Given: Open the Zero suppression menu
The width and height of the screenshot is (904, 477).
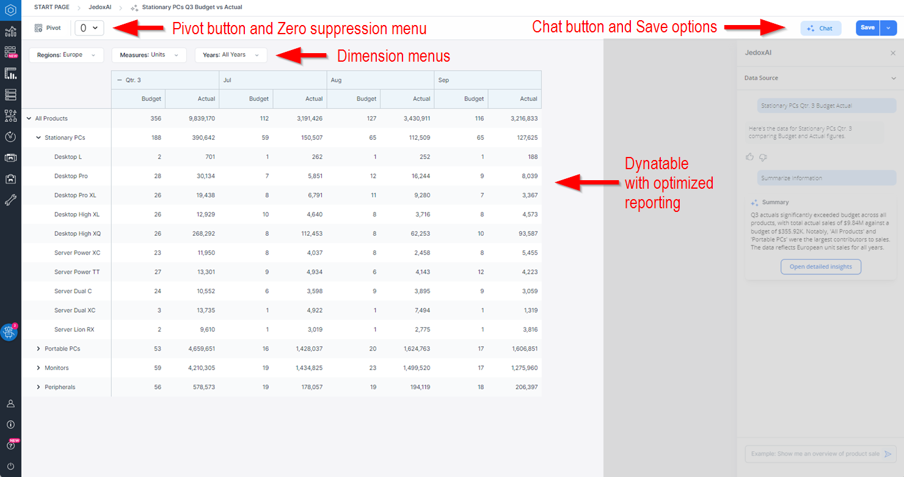Looking at the screenshot, I should pyautogui.click(x=89, y=28).
